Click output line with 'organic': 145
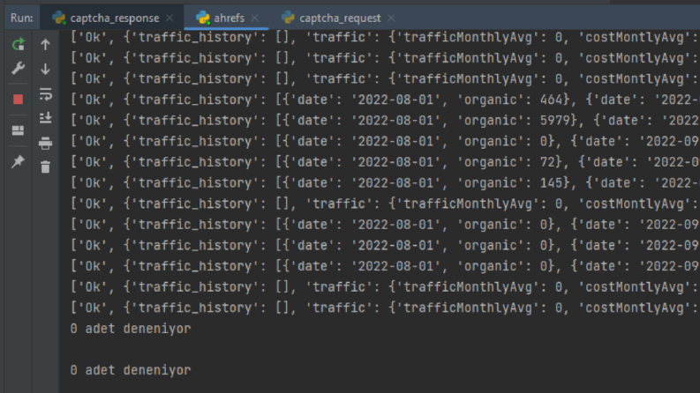The image size is (700, 393). coord(385,182)
